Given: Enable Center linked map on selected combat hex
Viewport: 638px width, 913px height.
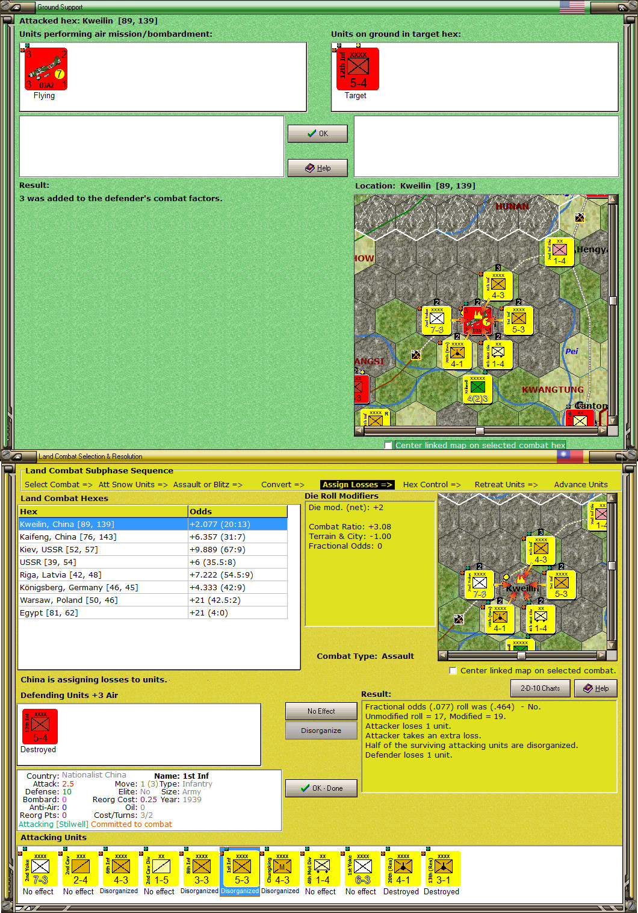Looking at the screenshot, I should 388,445.
